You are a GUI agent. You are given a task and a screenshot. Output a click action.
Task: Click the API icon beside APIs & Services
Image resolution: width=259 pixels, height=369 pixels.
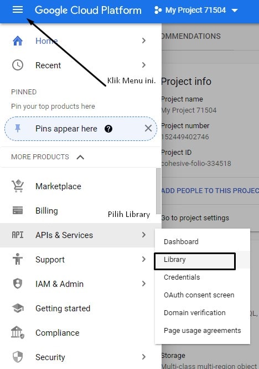(x=18, y=235)
